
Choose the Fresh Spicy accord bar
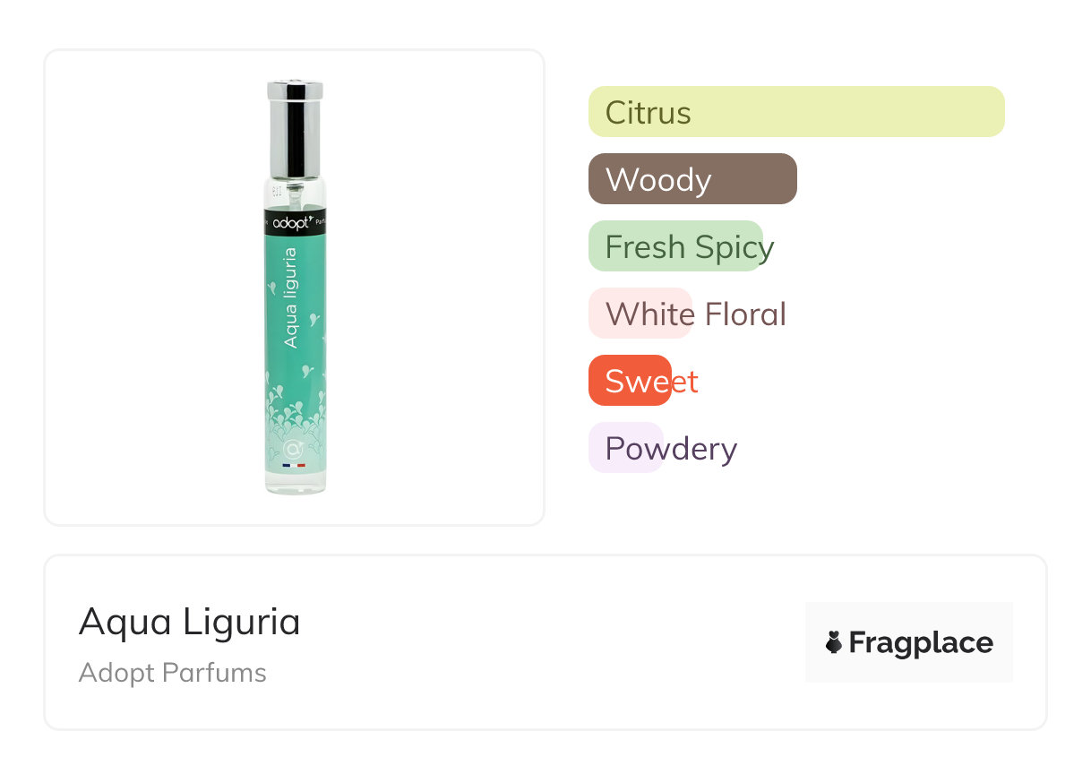(675, 246)
